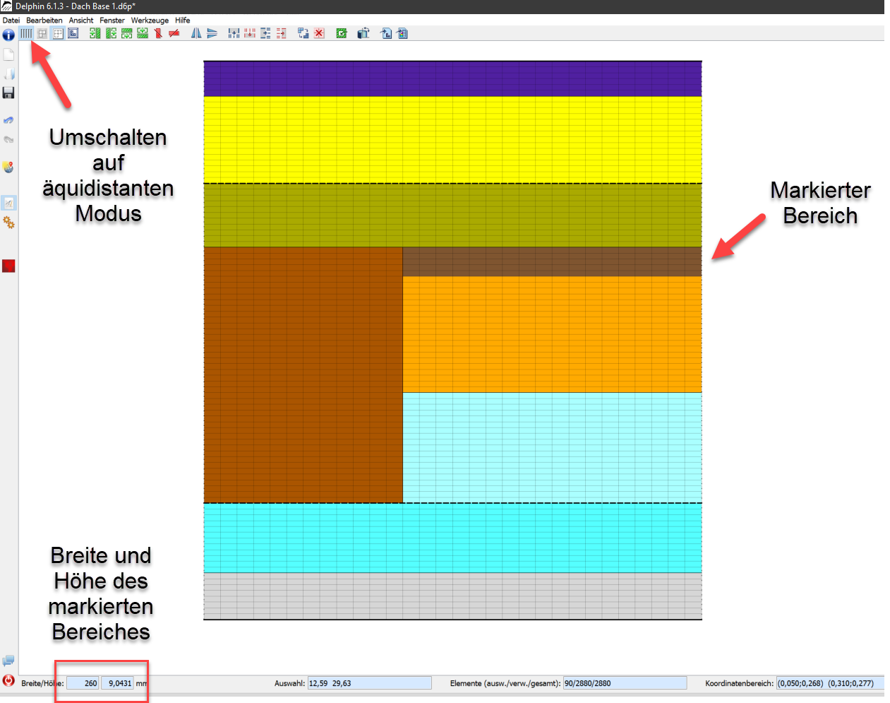Open the globe location climate icon
This screenshot has width=890, height=703.
pyautogui.click(x=8, y=167)
